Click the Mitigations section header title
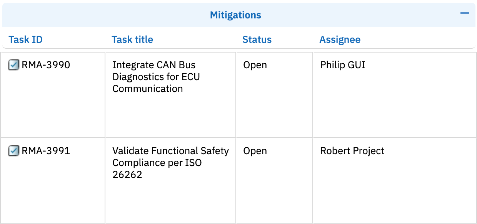The width and height of the screenshot is (477, 224). (235, 15)
